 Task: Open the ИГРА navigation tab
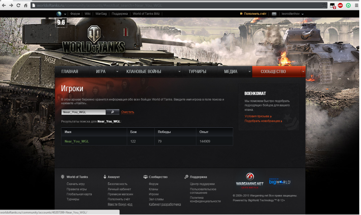pos(101,72)
